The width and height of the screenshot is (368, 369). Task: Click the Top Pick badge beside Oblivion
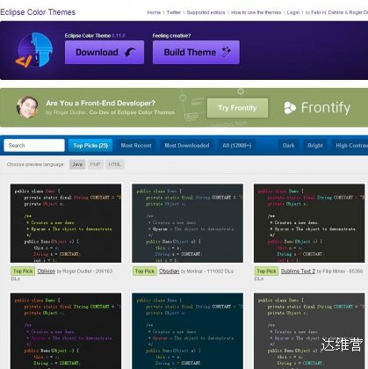click(x=23, y=271)
